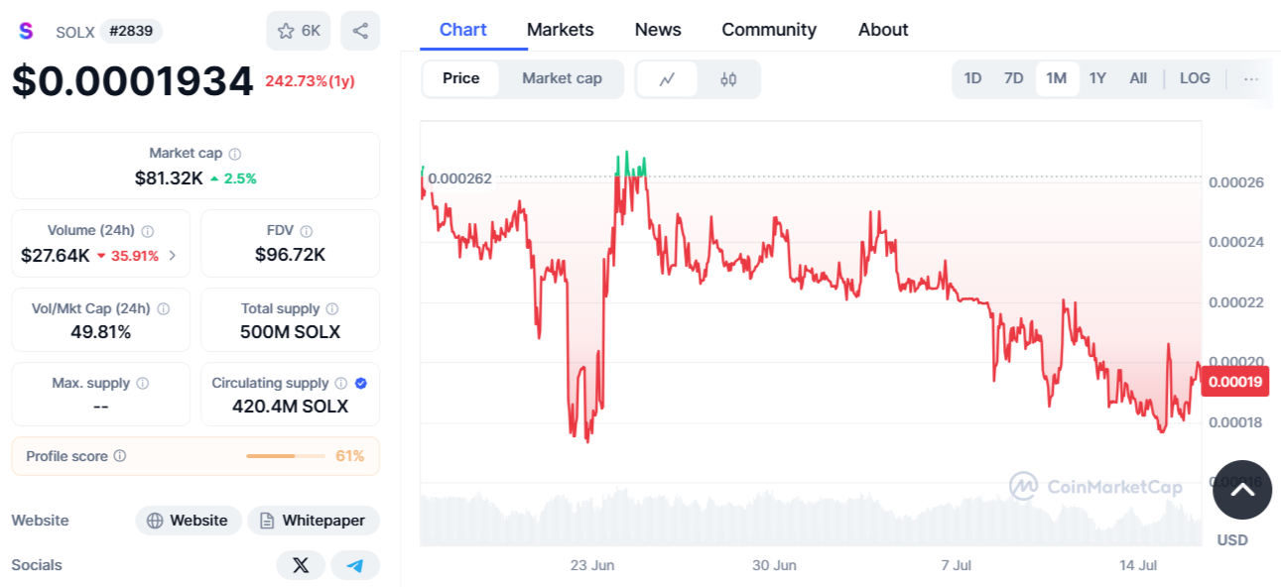Show All-time chart range
Screen dimensions: 1281x587
[1138, 78]
